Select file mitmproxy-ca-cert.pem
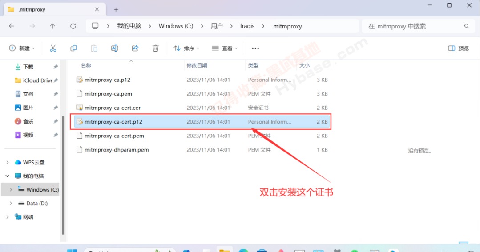Viewport: 480px width, 252px height. [114, 136]
